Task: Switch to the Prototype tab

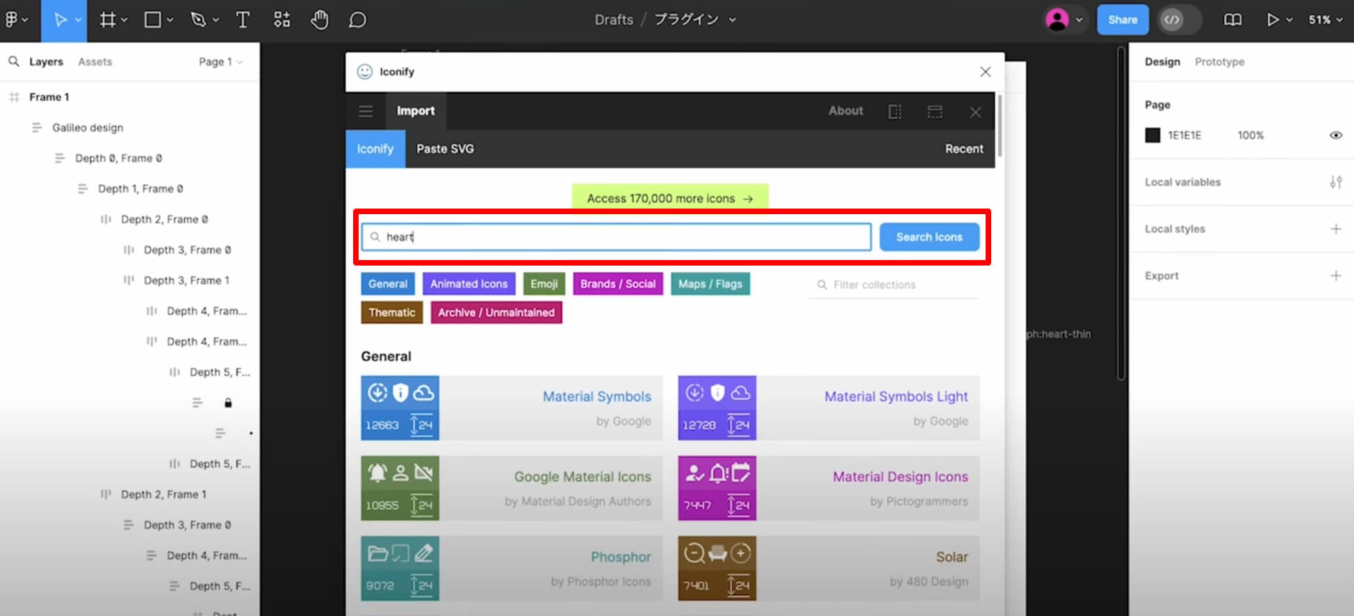Action: pyautogui.click(x=1219, y=62)
